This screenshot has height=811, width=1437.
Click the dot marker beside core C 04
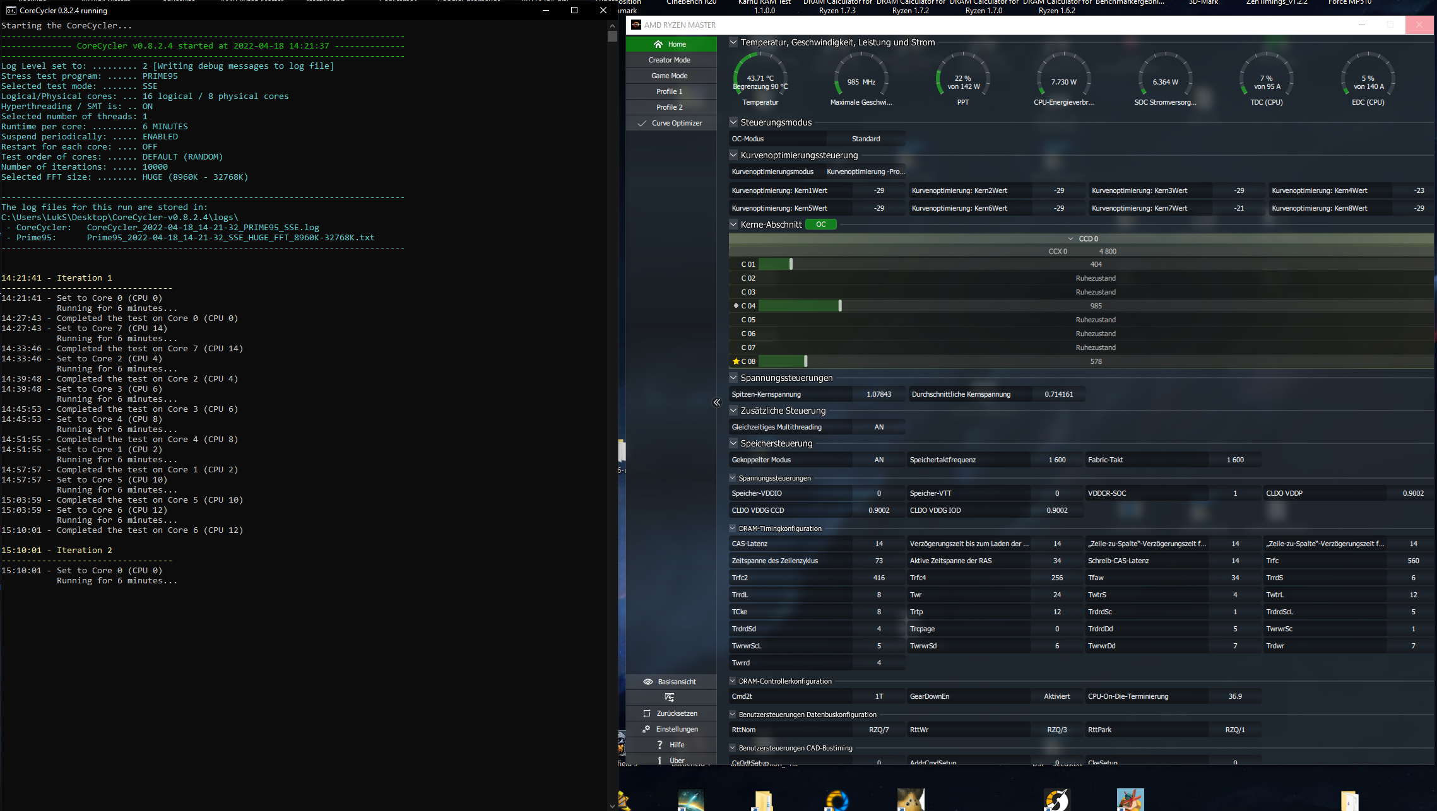pyautogui.click(x=736, y=306)
